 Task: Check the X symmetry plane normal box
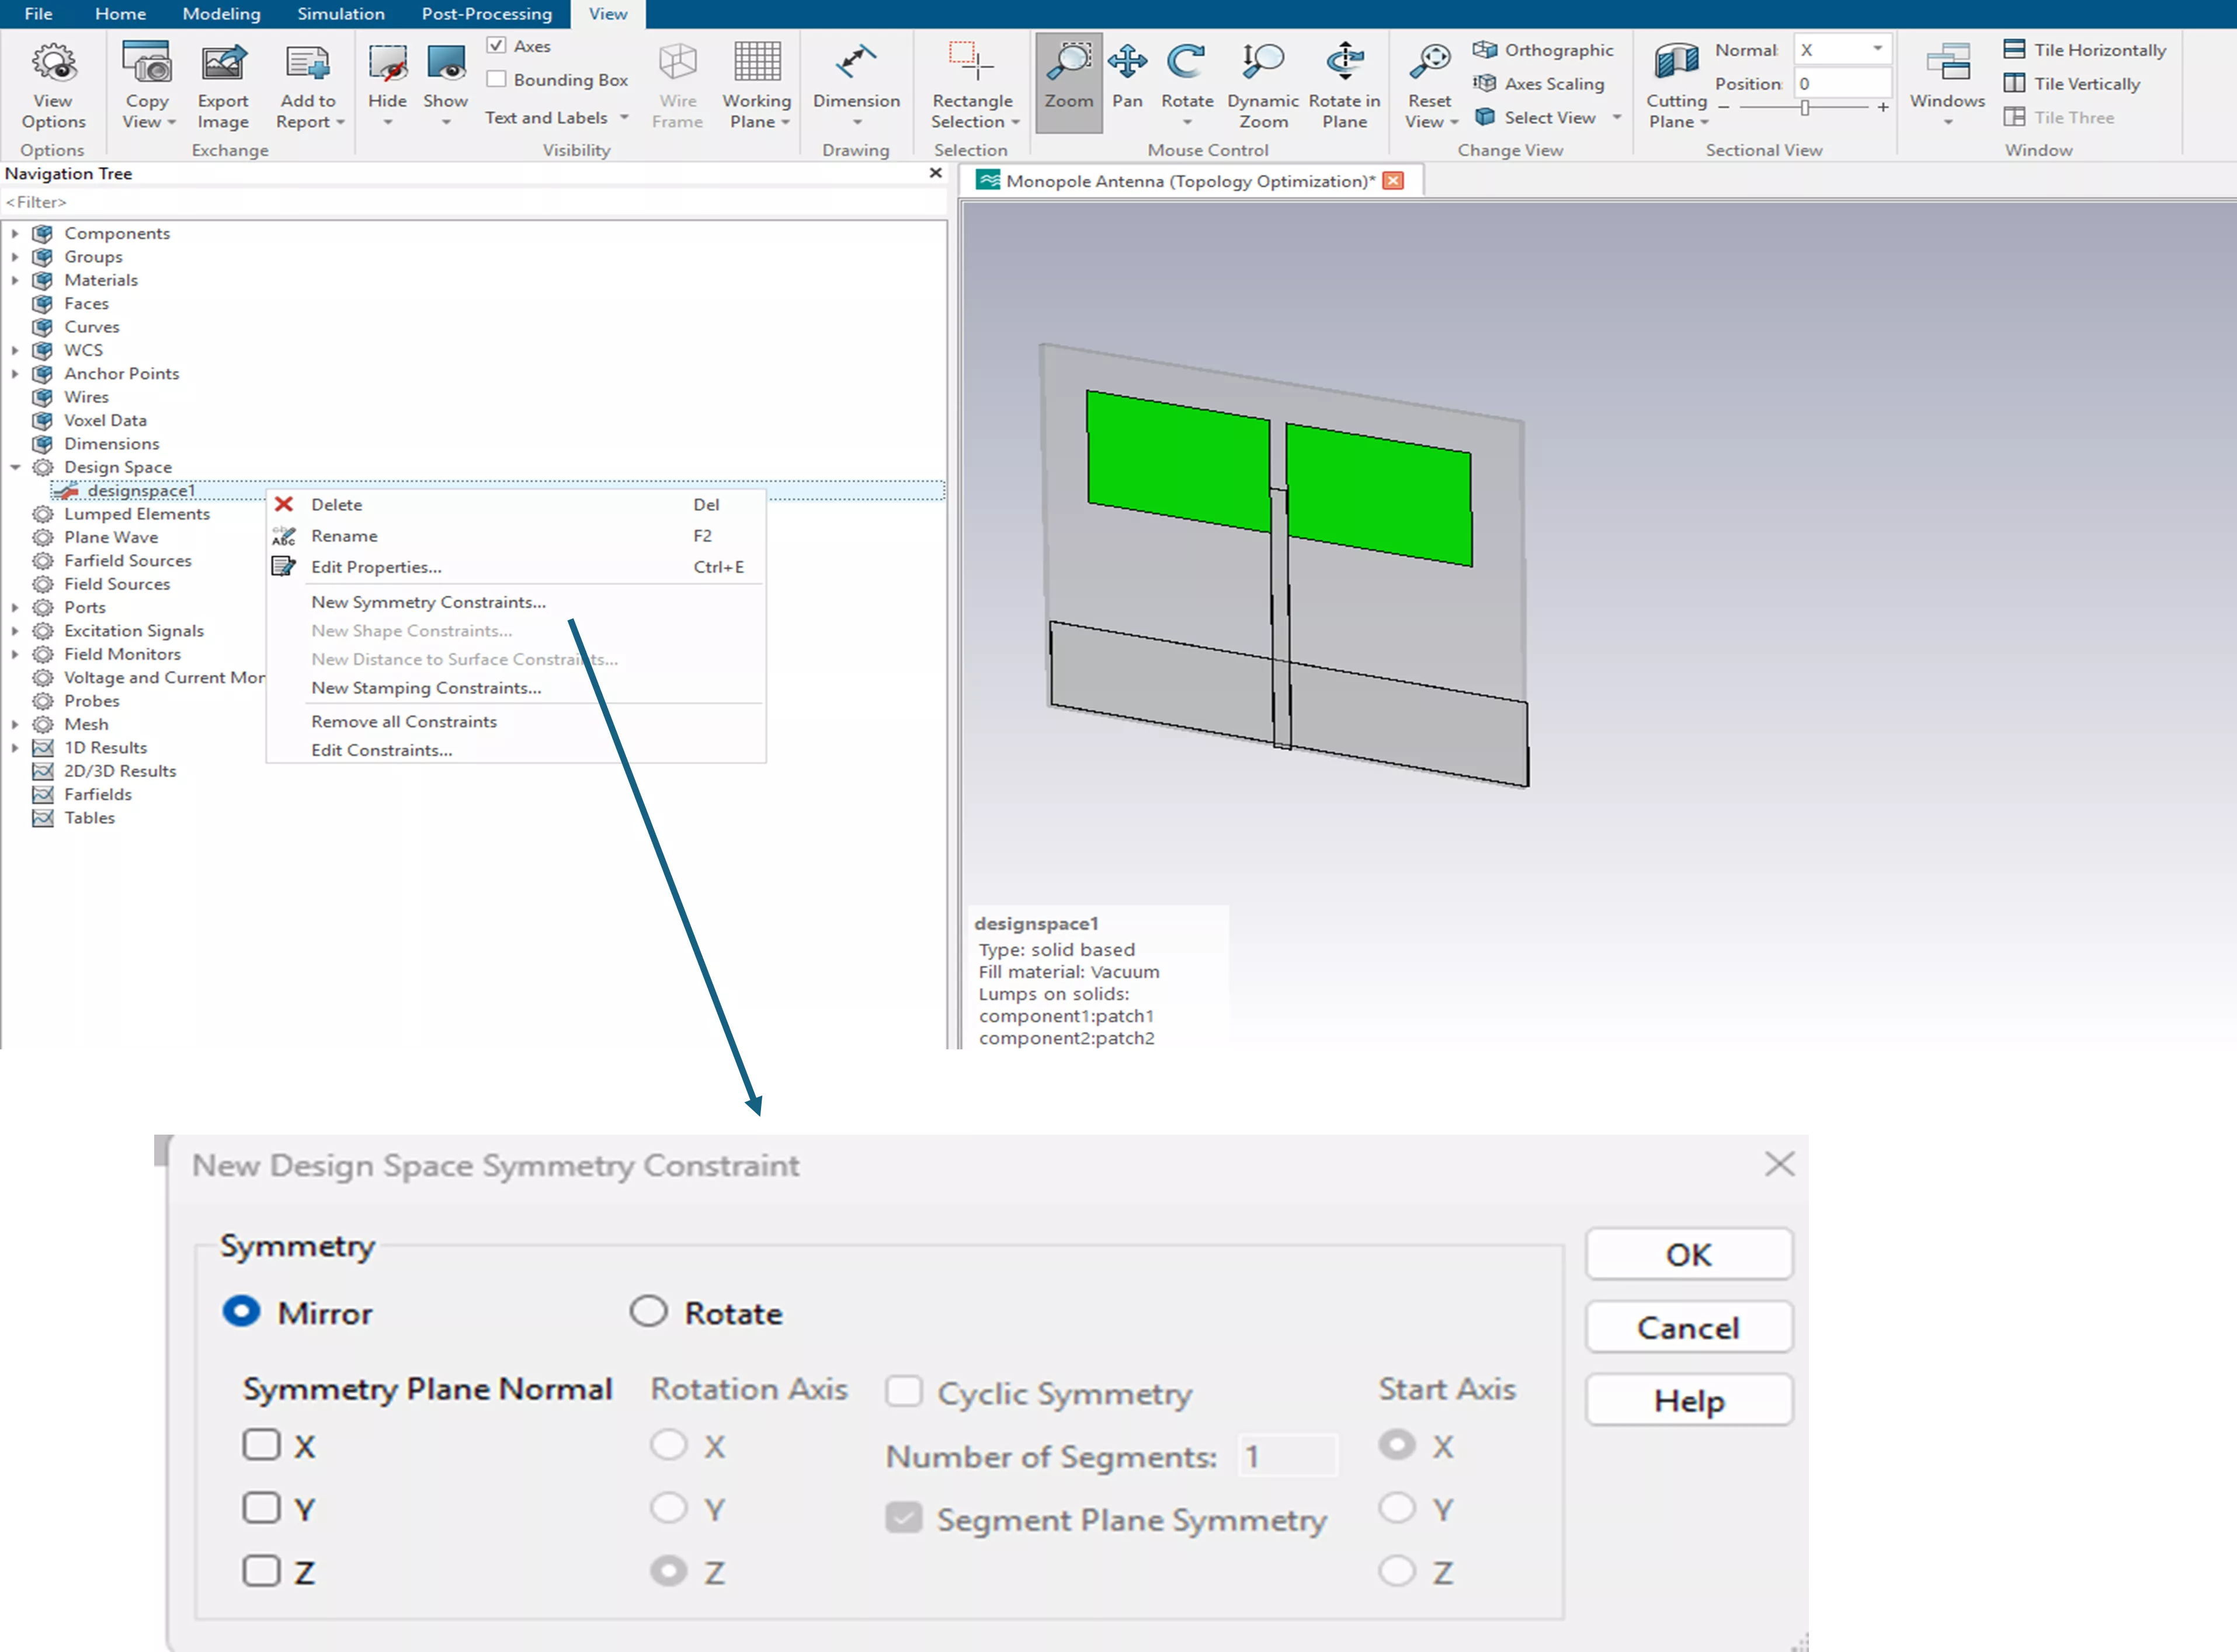point(262,1445)
